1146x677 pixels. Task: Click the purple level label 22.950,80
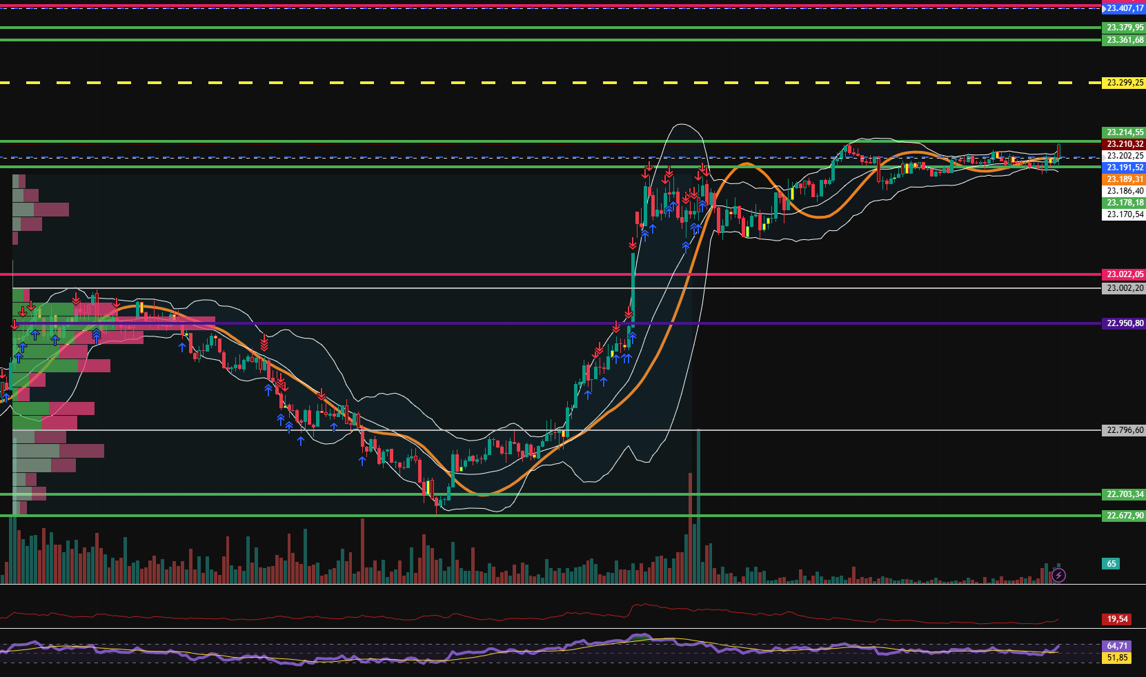(x=1124, y=323)
